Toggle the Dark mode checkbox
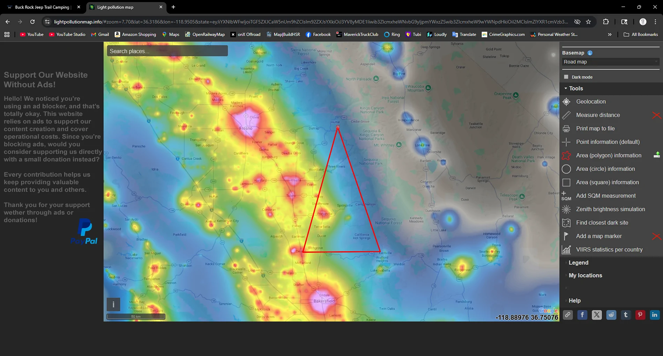Viewport: 663px width, 356px height. [x=566, y=77]
